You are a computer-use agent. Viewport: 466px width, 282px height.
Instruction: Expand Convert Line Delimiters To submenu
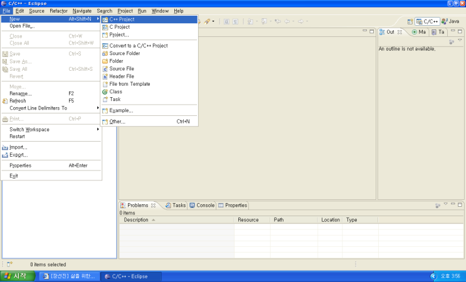point(51,108)
